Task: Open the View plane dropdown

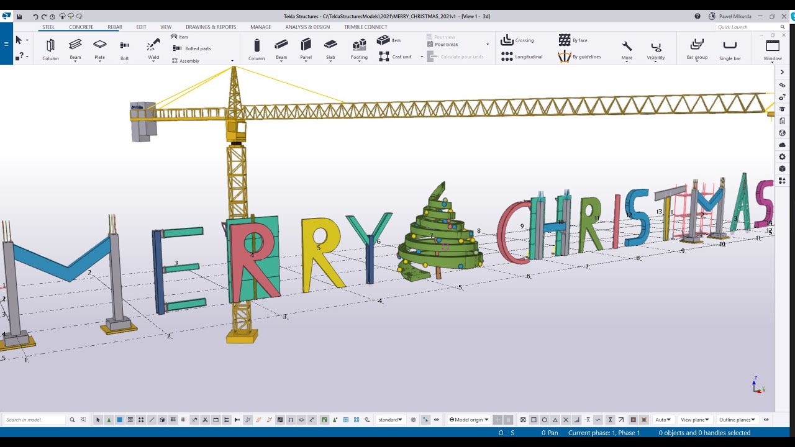Action: [694, 420]
